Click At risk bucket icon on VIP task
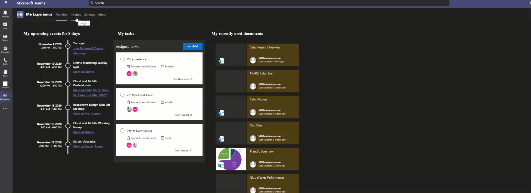 click(x=163, y=102)
